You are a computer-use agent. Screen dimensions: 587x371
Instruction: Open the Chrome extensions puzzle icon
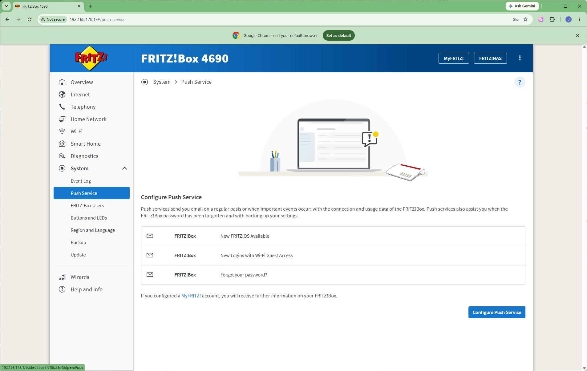[552, 19]
